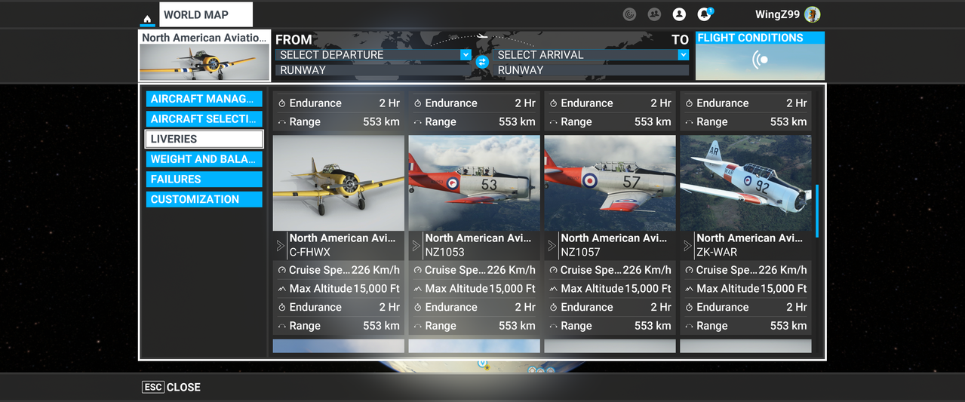Select the NZ1053 livery thumbnail
This screenshot has height=402, width=965.
[474, 183]
